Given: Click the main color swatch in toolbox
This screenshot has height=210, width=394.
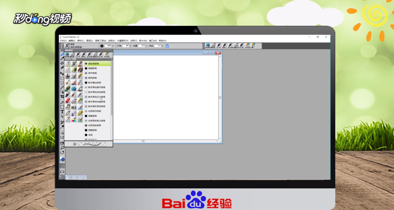Looking at the screenshot, I should coord(63,160).
